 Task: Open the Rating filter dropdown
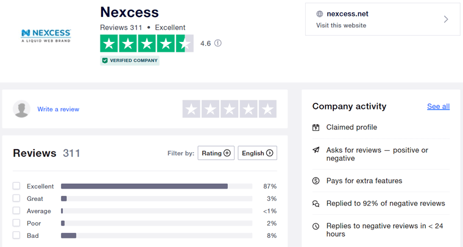(x=216, y=153)
